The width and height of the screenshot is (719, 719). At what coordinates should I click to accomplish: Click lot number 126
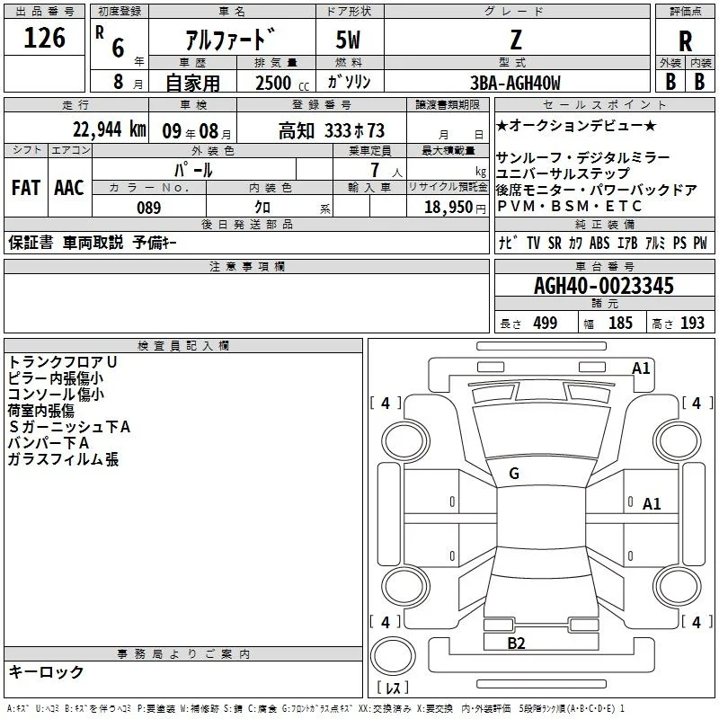pos(44,38)
